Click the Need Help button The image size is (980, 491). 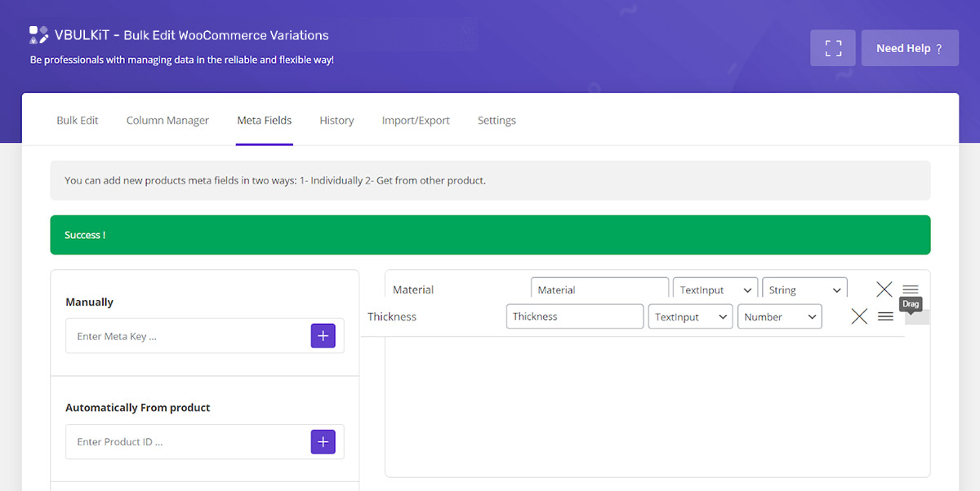click(x=909, y=48)
